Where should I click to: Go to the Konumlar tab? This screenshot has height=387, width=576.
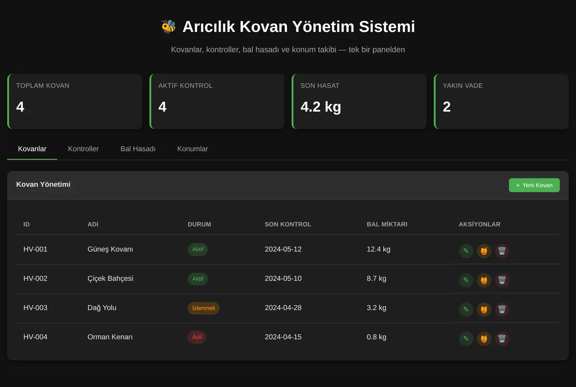[x=192, y=149]
